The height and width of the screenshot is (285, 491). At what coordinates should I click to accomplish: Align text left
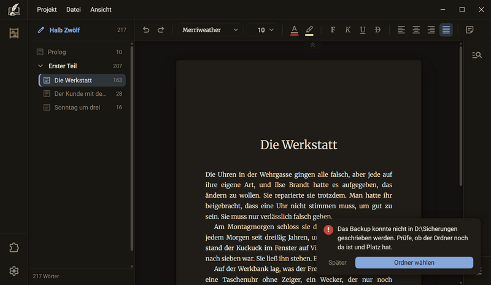pos(401,29)
